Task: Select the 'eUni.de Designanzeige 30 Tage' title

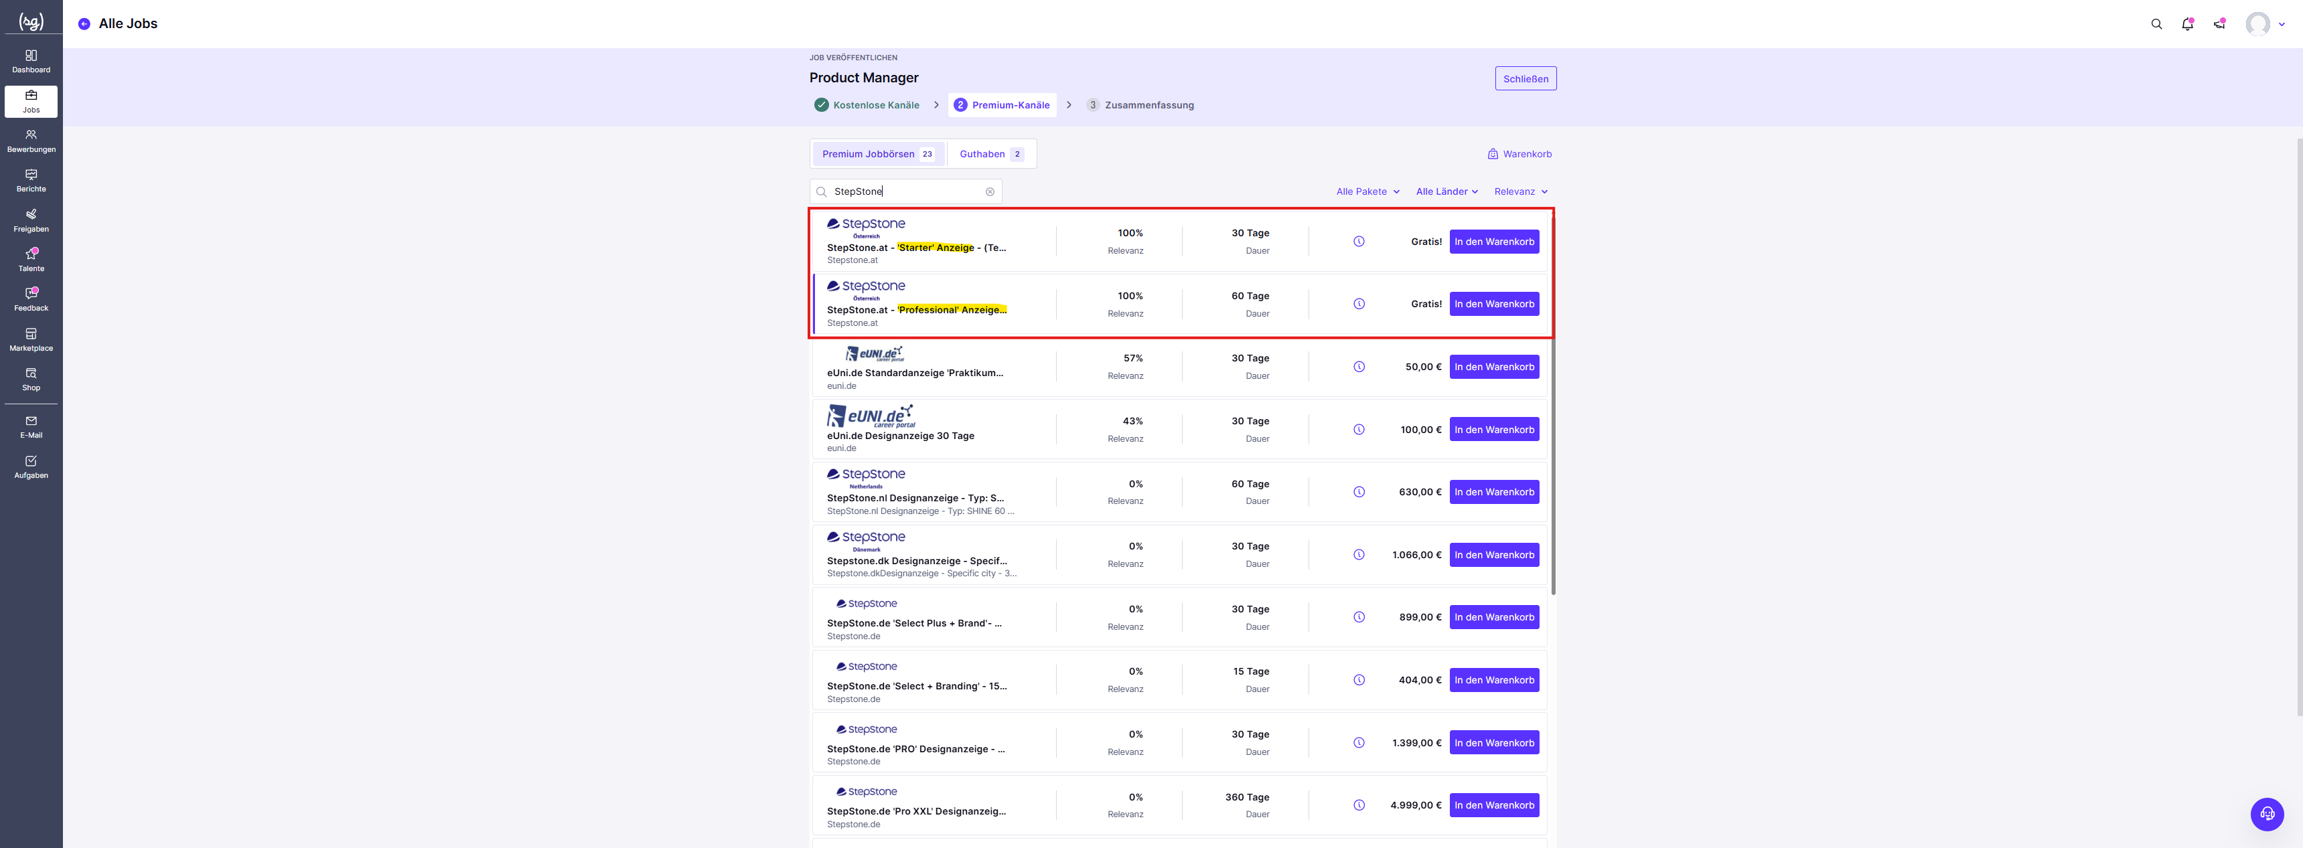Action: (900, 436)
